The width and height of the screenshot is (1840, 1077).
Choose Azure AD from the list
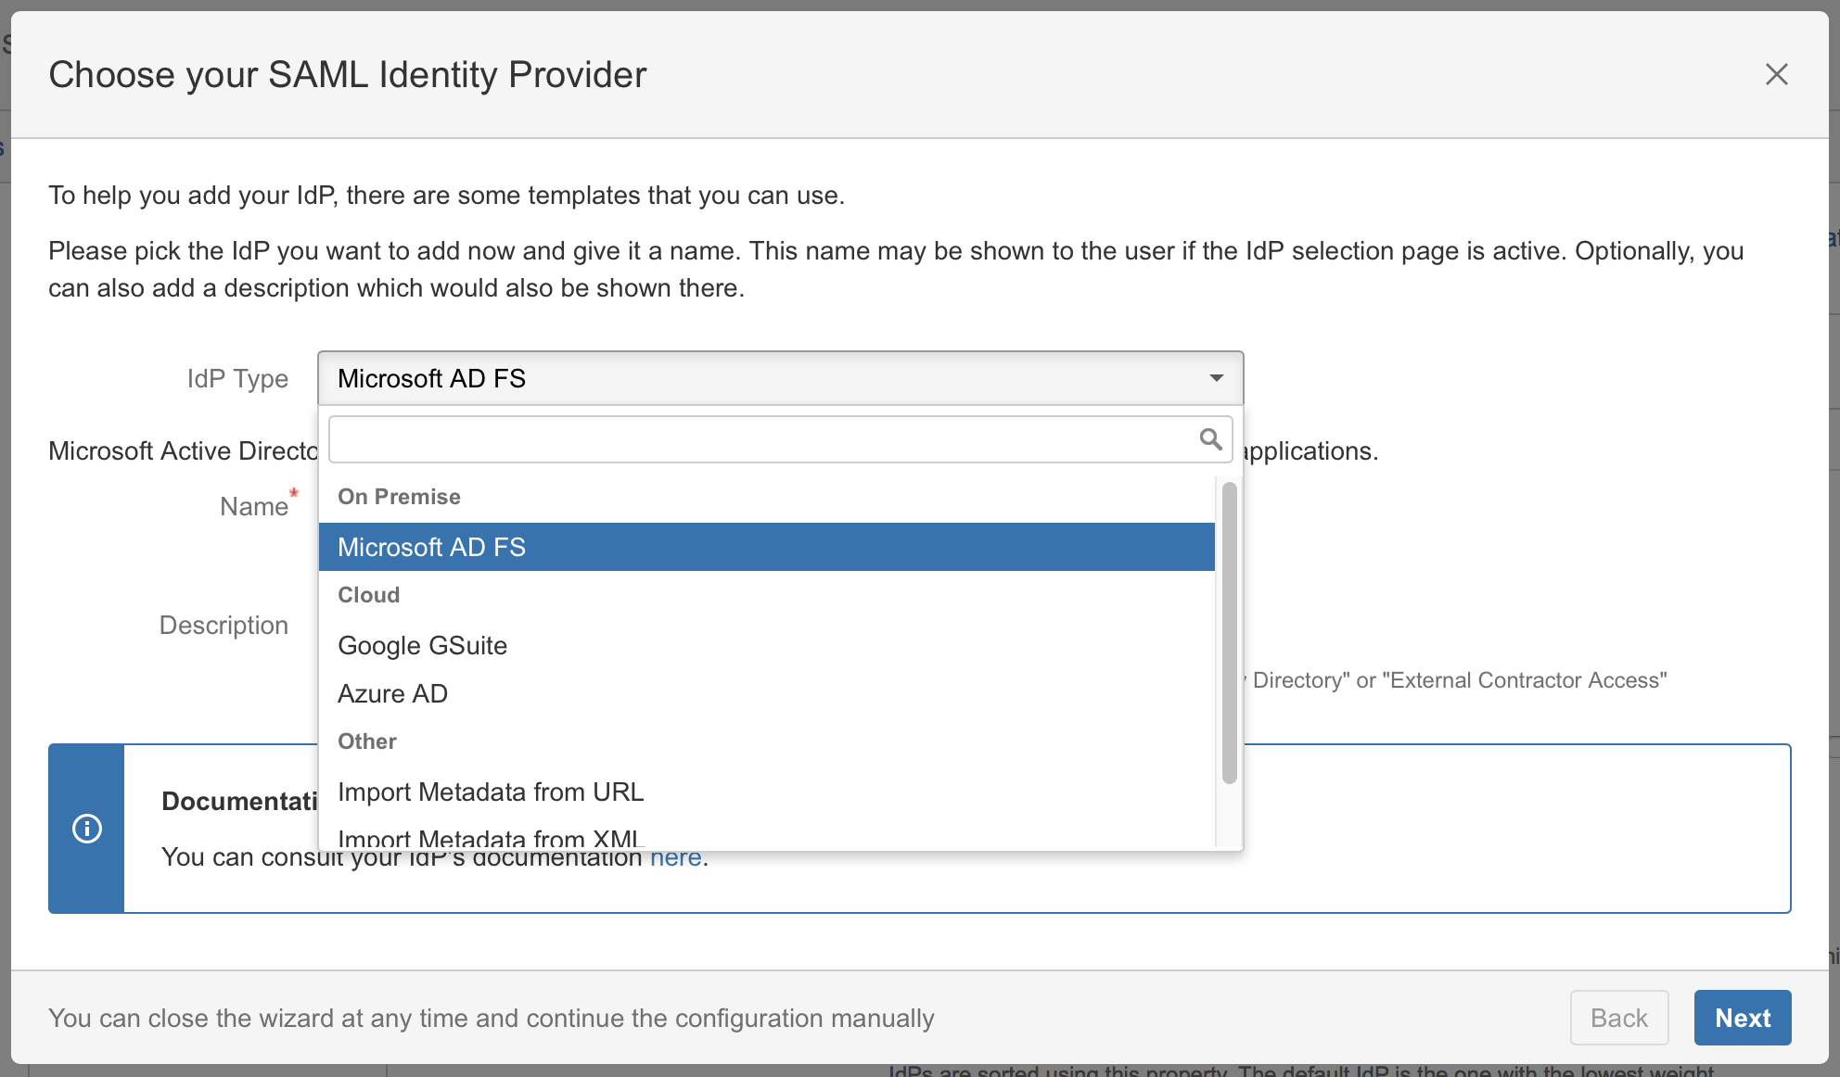coord(767,693)
